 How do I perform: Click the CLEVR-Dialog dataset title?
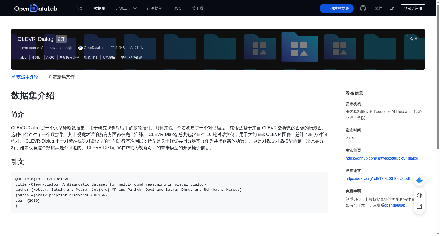pyautogui.click(x=35, y=39)
